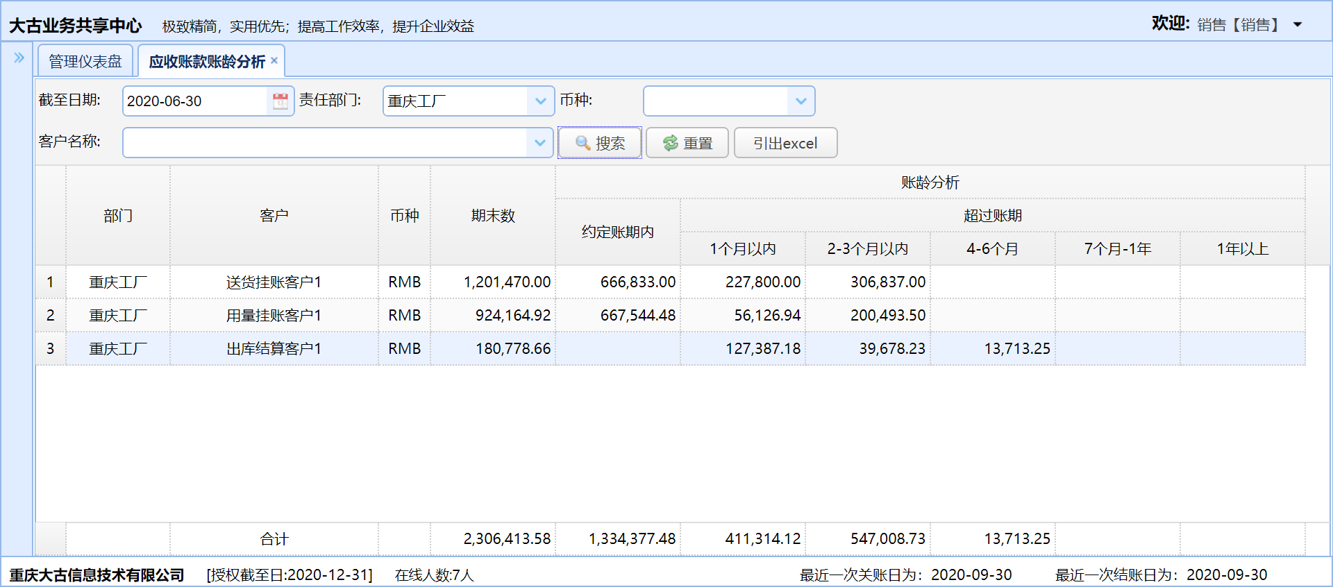1333x587 pixels.
Task: Click the 期末数 column header
Action: click(x=493, y=216)
